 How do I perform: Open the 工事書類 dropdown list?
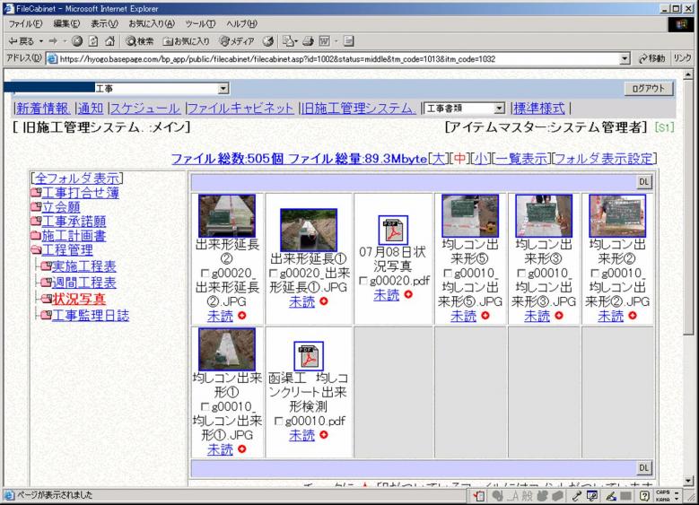tap(501, 108)
